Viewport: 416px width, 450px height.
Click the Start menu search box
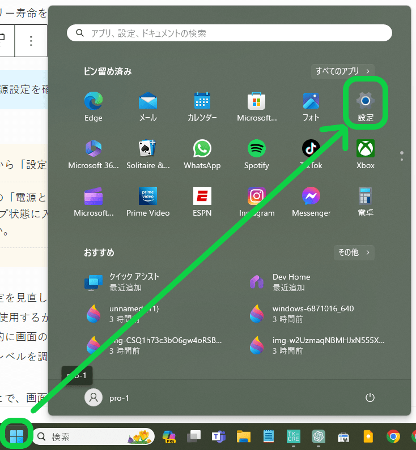tap(230, 33)
